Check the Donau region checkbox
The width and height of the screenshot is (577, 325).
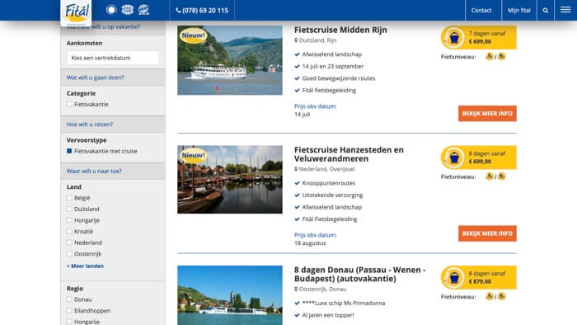point(69,299)
